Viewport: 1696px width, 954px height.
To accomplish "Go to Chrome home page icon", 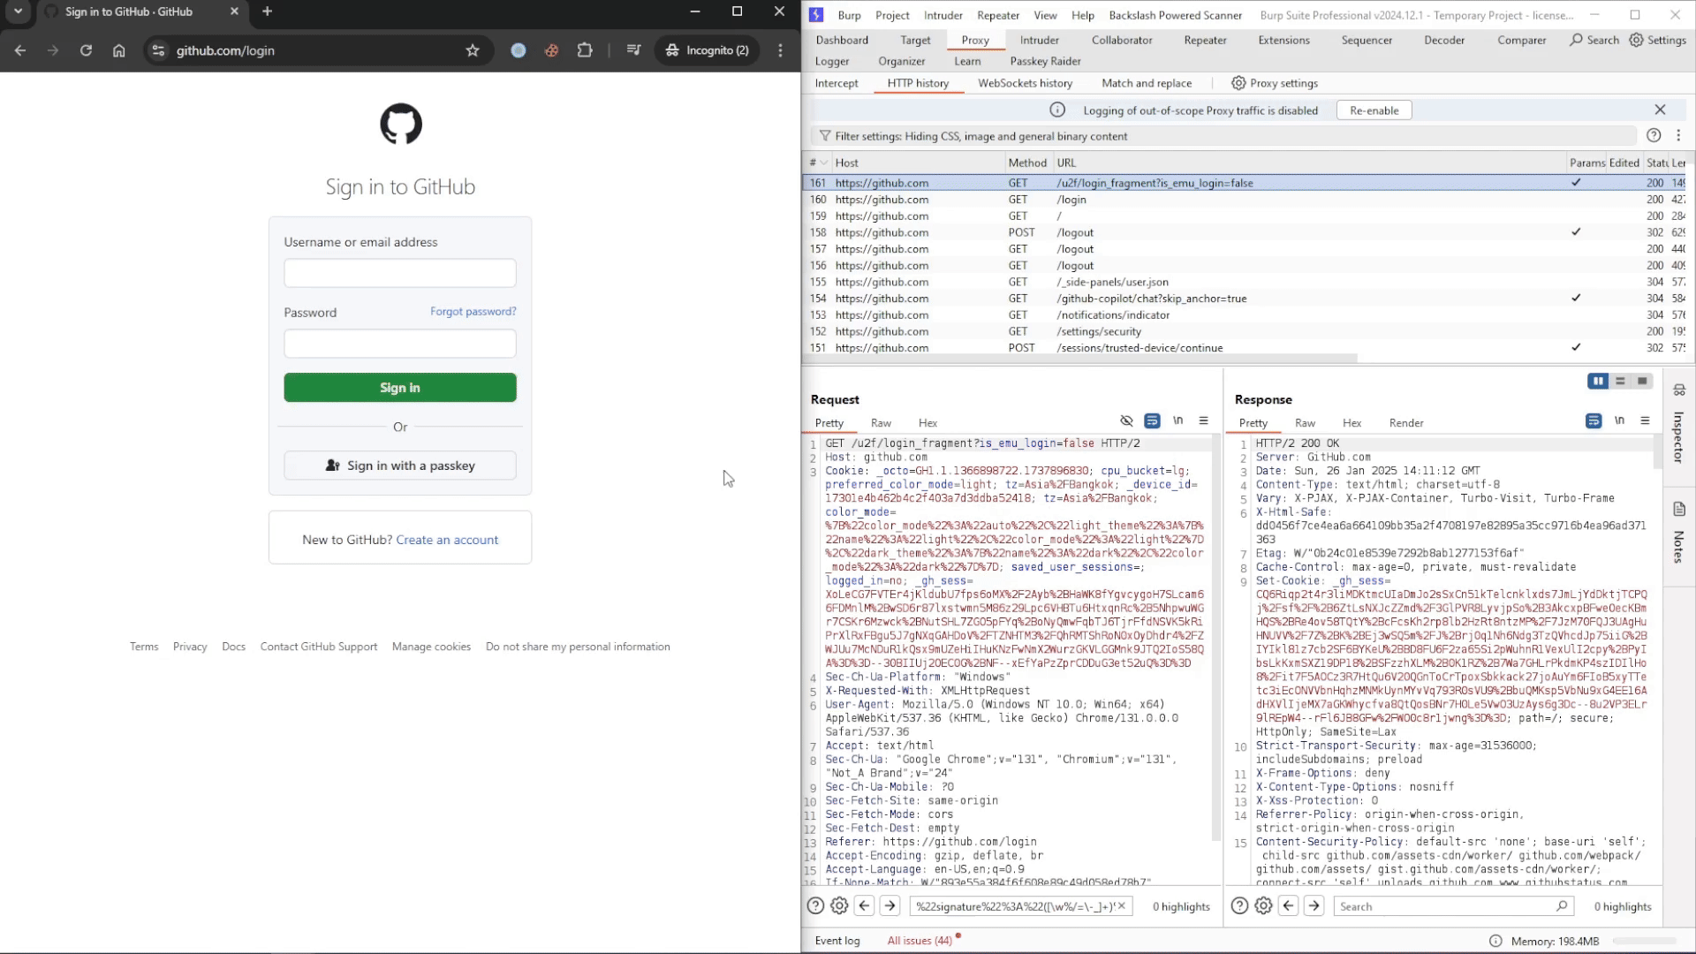I will point(119,50).
